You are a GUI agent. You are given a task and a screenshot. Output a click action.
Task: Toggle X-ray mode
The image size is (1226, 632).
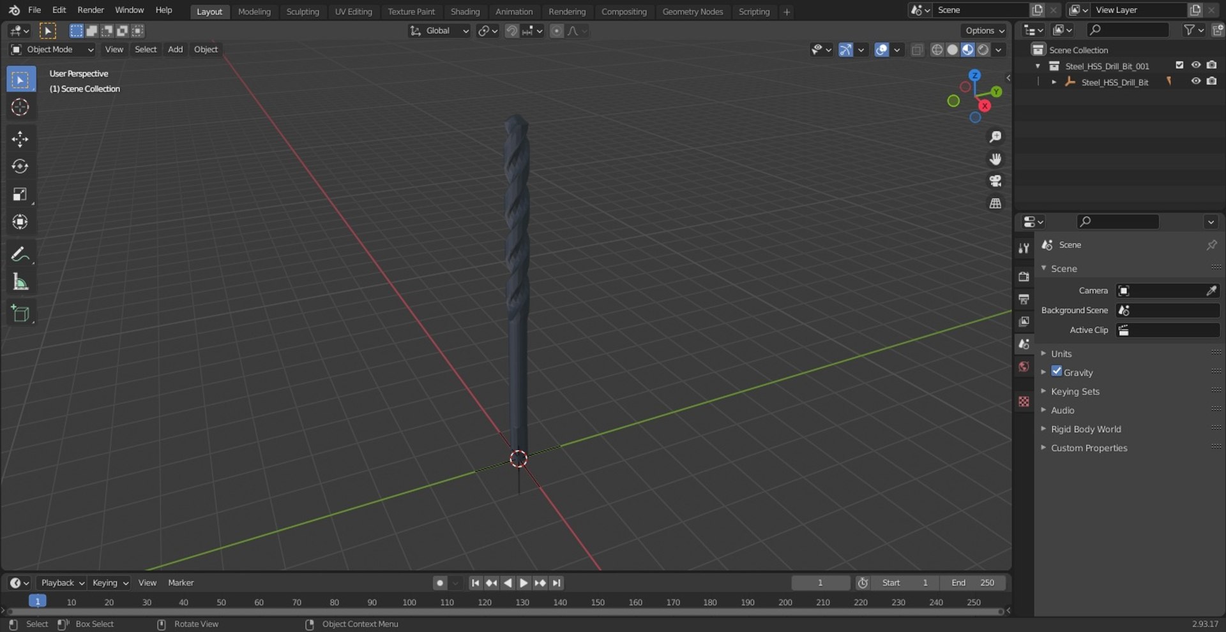tap(917, 50)
